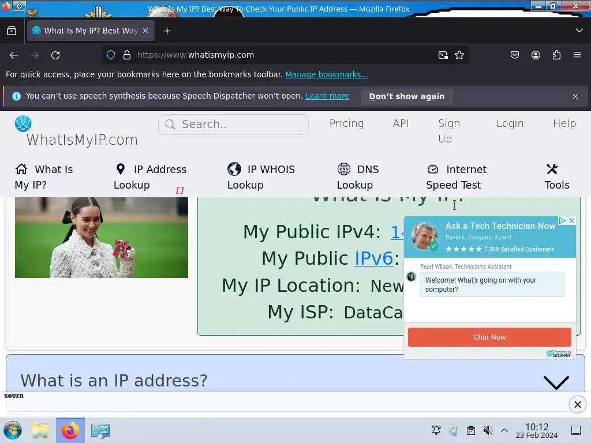Open Firefox application hamburger menu

tap(577, 55)
